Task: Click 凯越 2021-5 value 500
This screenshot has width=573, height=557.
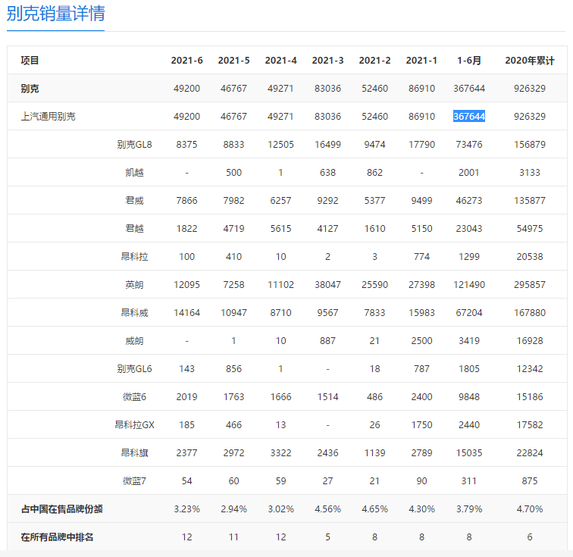Action: (234, 173)
